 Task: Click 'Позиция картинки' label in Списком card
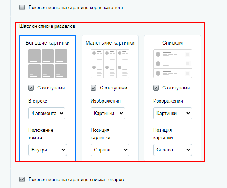pos(163,134)
